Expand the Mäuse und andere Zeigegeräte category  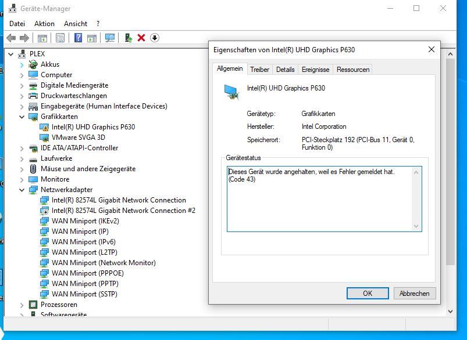click(x=22, y=169)
